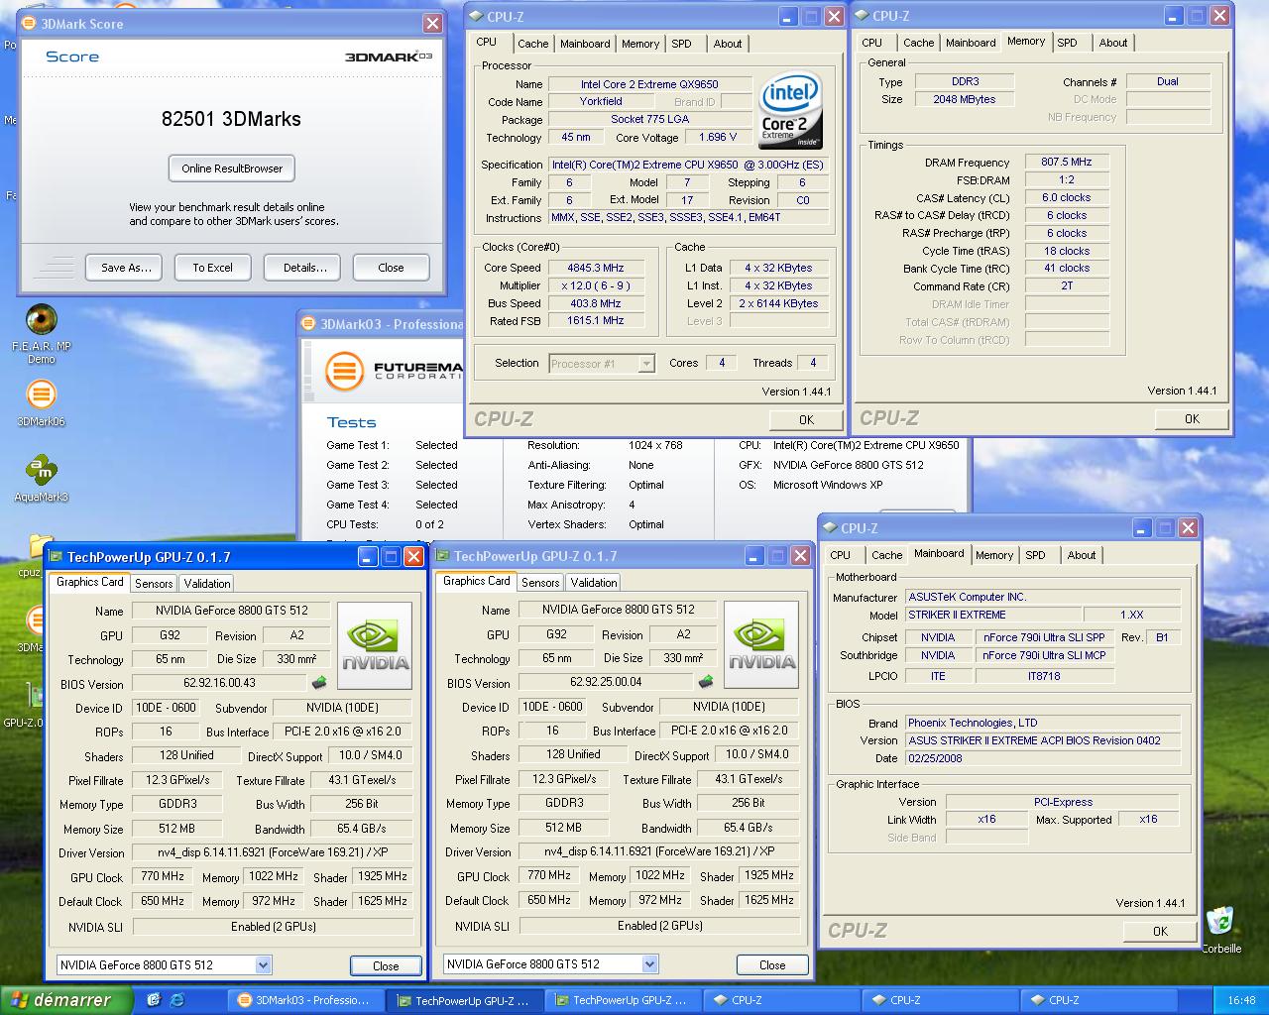Viewport: 1269px width, 1015px height.
Task: Click the Rated FSB 1615.1 MHz value
Action: (x=595, y=321)
